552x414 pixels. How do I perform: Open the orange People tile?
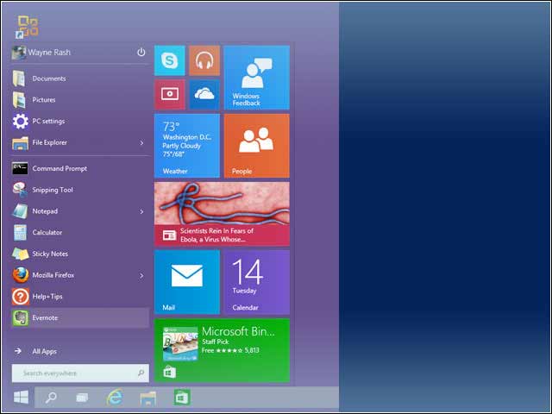[x=257, y=146]
